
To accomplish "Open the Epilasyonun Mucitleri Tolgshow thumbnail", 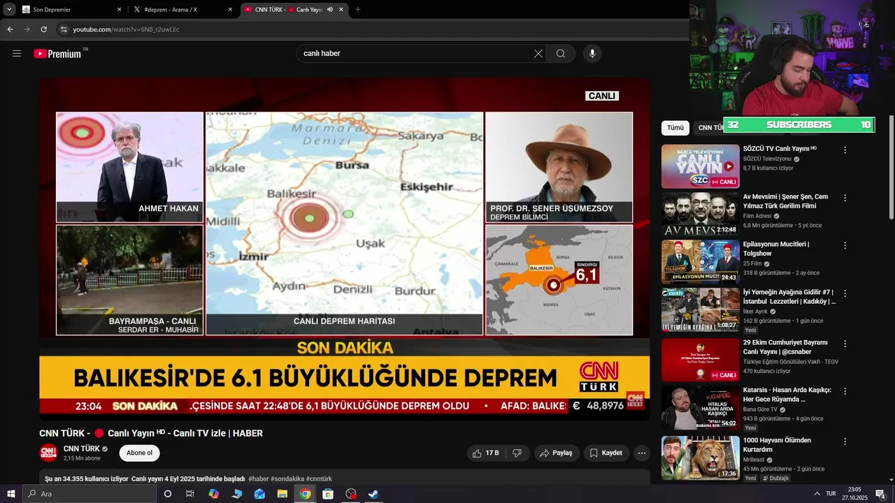I will (700, 262).
